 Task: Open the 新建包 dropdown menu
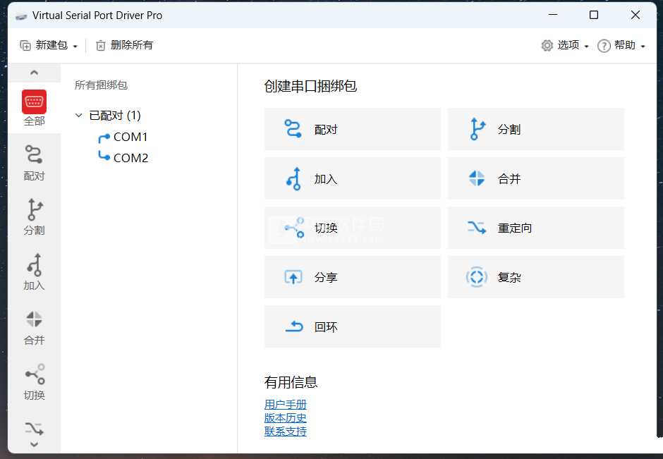tap(49, 45)
